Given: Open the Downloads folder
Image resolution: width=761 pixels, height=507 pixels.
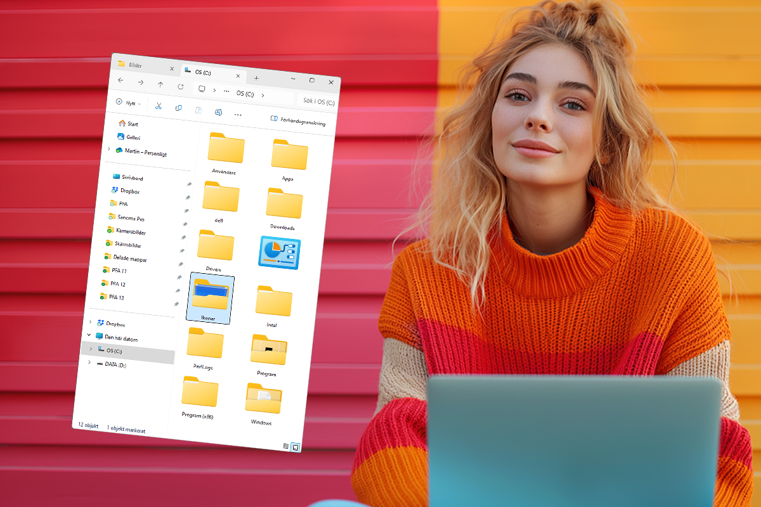Looking at the screenshot, I should click(283, 209).
